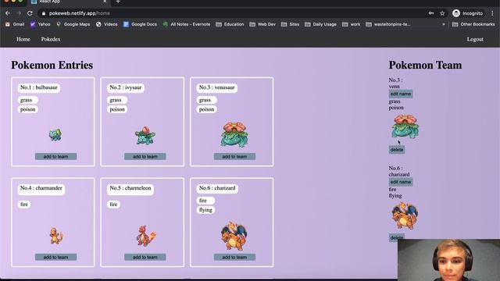Open the Yahoo bookmark
This screenshot has width=500, height=281.
pyautogui.click(x=40, y=24)
